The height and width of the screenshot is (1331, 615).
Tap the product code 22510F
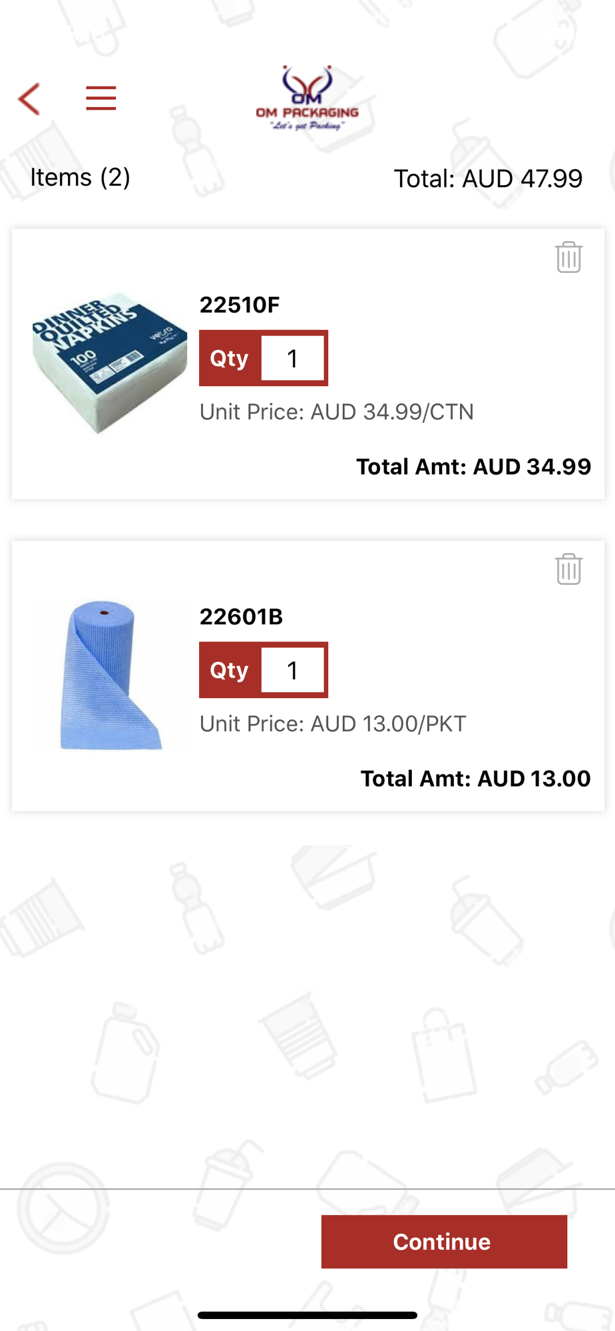pyautogui.click(x=240, y=305)
